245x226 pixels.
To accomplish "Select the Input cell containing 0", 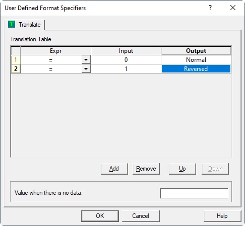I will (126, 60).
